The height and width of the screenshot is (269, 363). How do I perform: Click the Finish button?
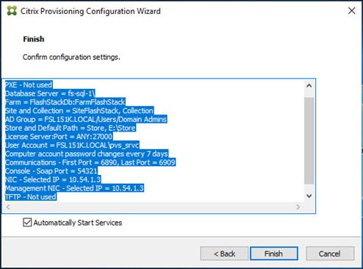coord(274,254)
